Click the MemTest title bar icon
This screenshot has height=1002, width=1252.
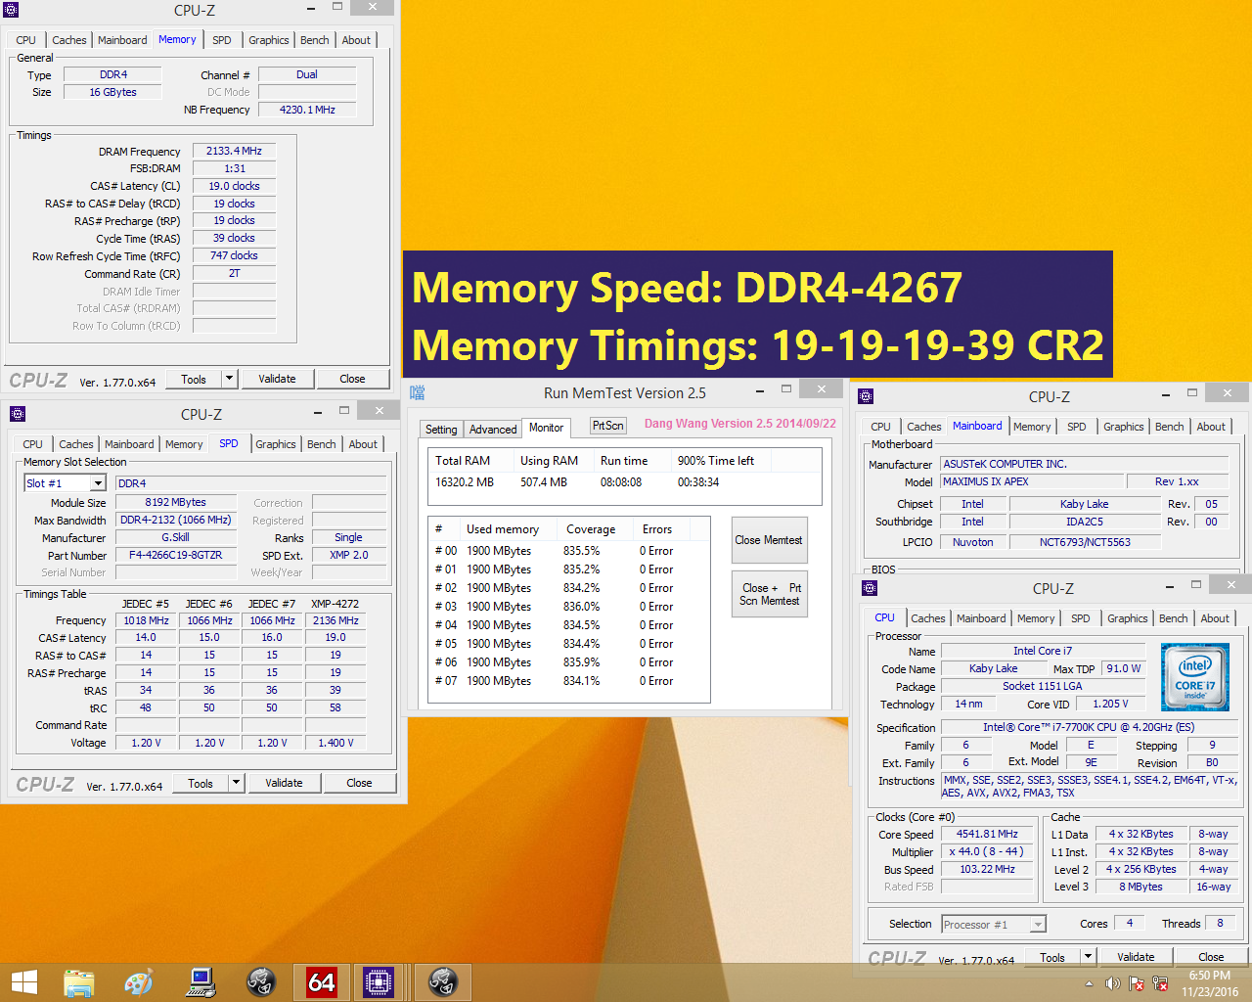click(x=416, y=391)
